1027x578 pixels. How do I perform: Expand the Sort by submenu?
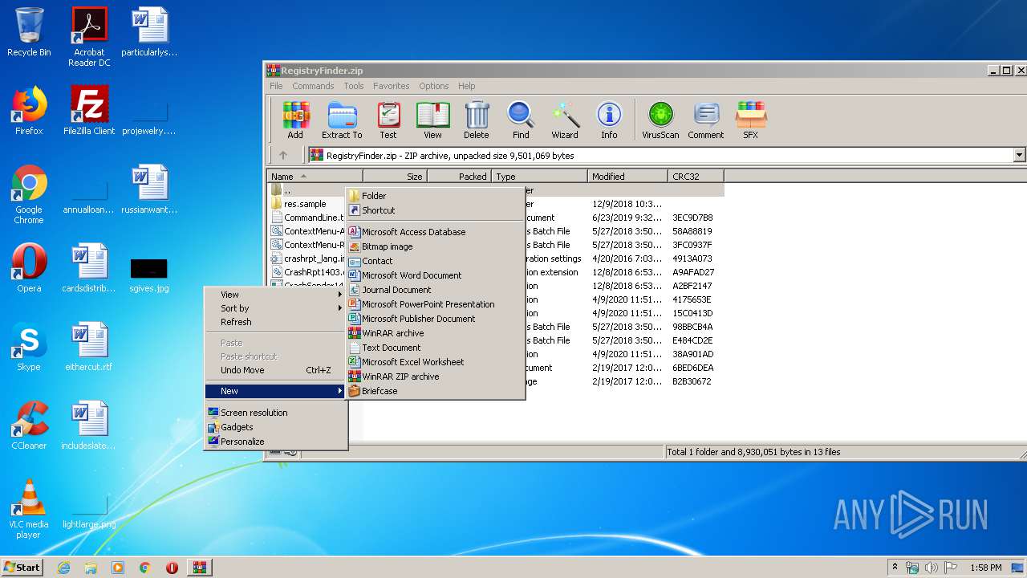(x=274, y=308)
